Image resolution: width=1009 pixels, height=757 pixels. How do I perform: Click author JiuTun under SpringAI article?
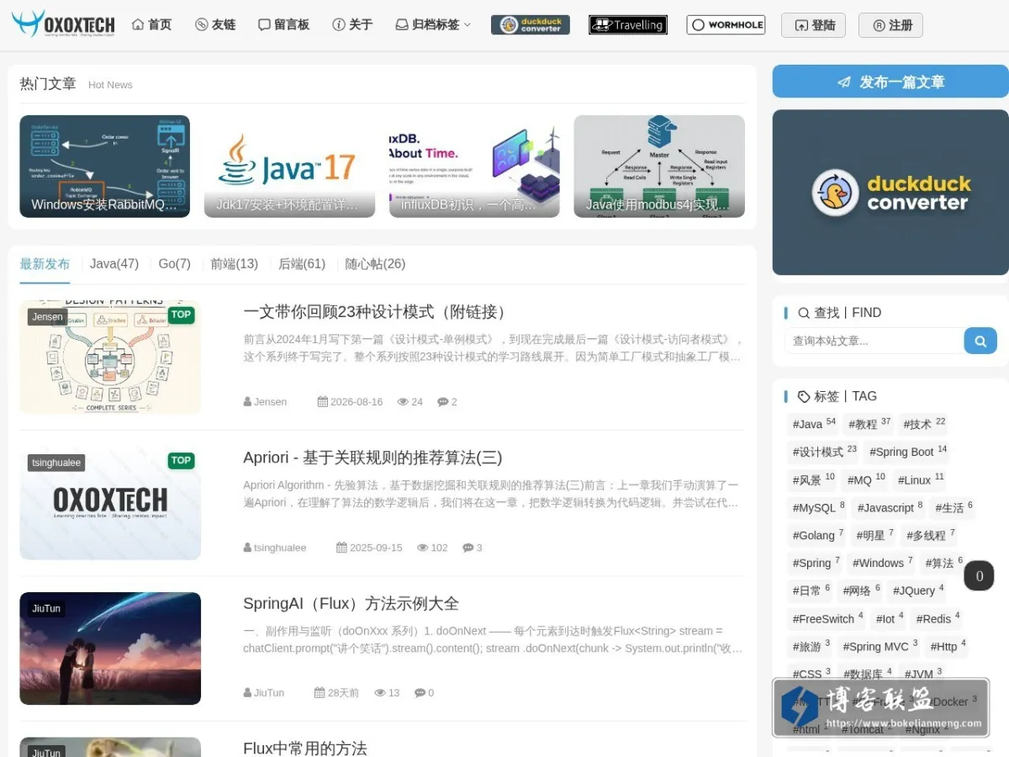pyautogui.click(x=269, y=693)
